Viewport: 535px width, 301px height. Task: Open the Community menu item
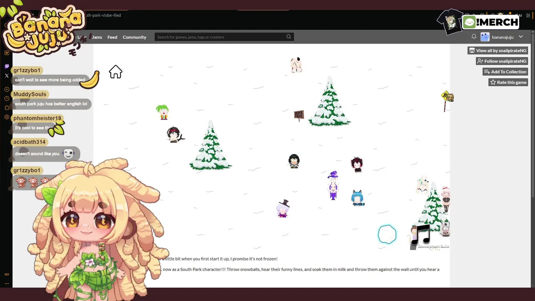tap(135, 37)
